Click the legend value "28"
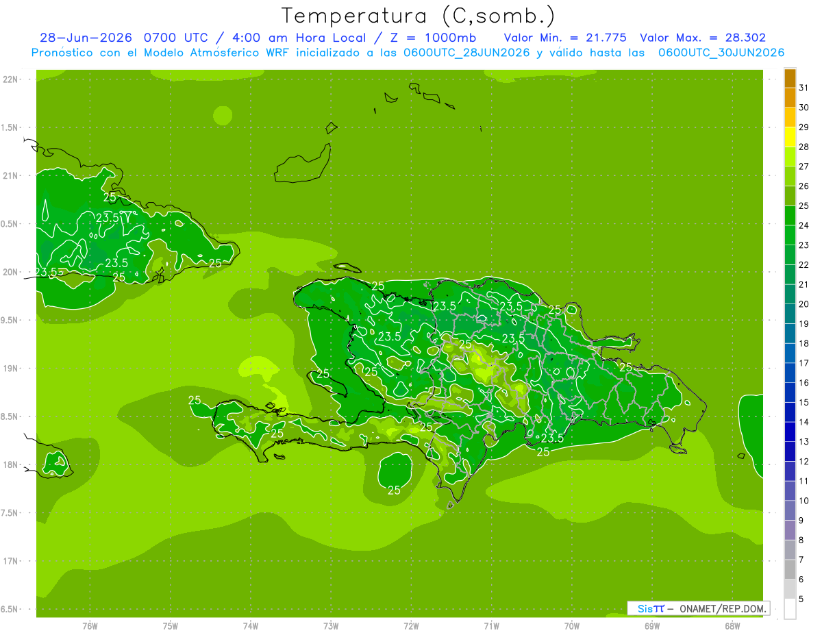 (x=804, y=147)
